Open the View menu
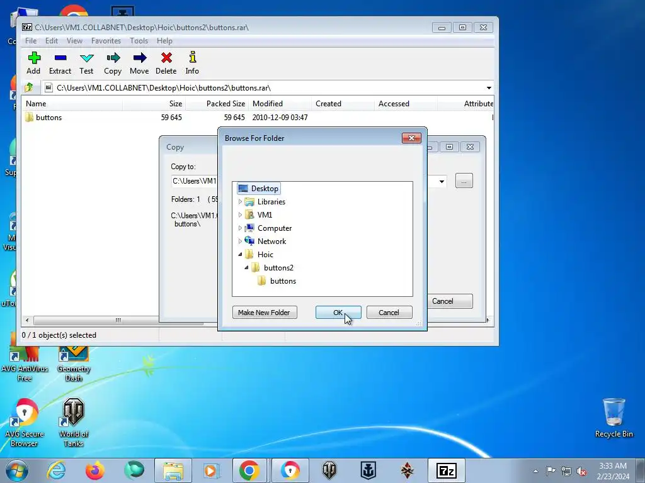 click(x=74, y=41)
